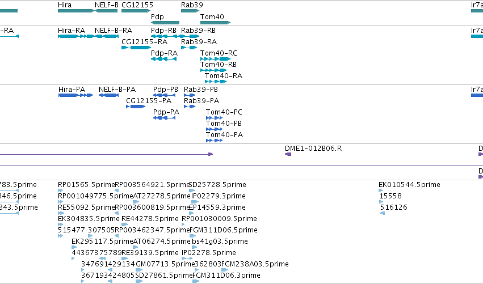This screenshot has height=284, width=483.
Task: Select the NELF-B gene in the gene track
Action: point(106,11)
